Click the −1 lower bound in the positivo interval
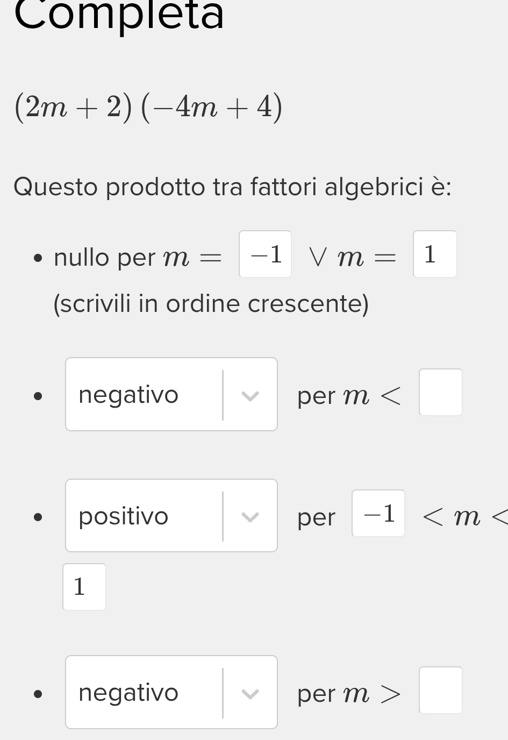 pyautogui.click(x=378, y=514)
